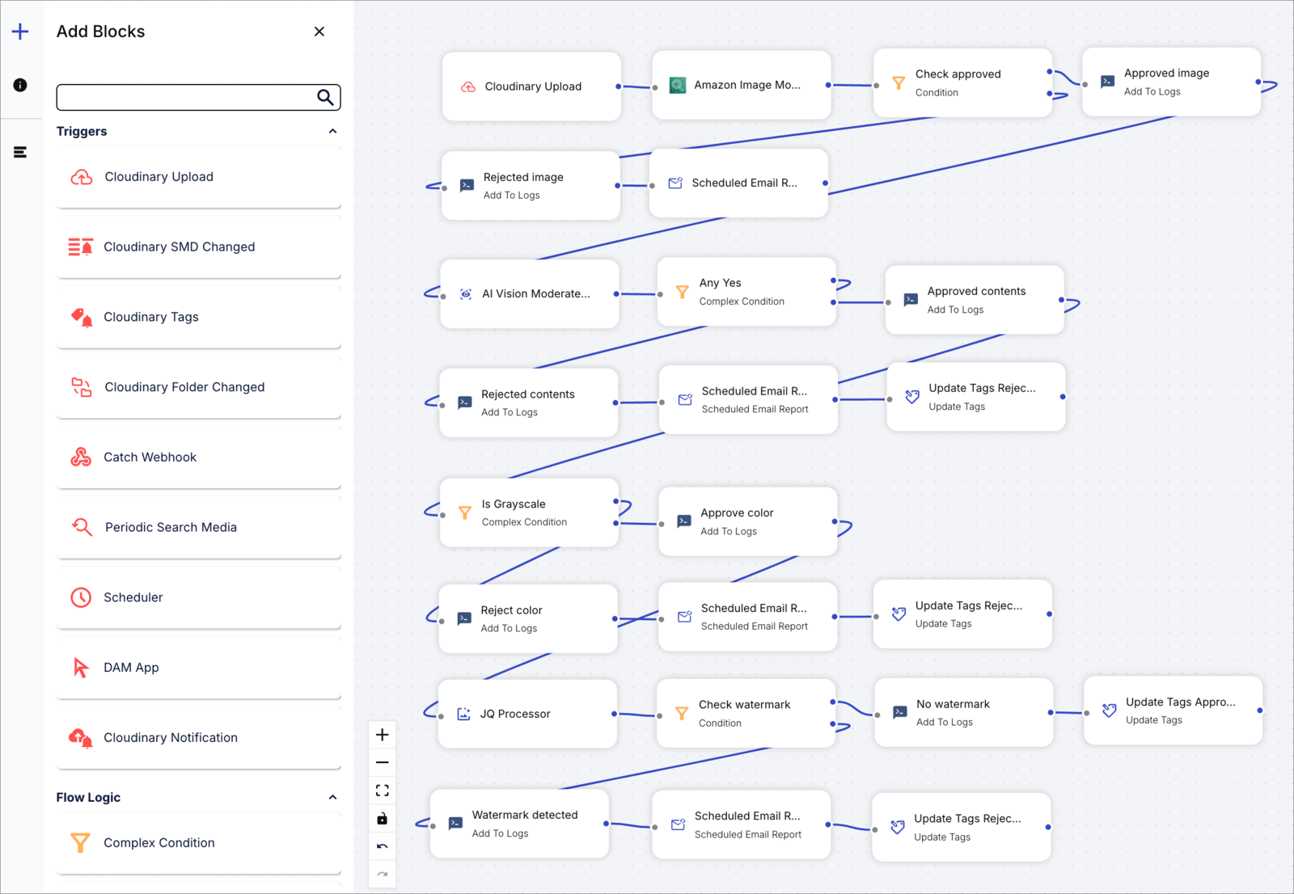Image resolution: width=1294 pixels, height=894 pixels.
Task: Click the AI Vision Moderate icon
Action: click(466, 294)
